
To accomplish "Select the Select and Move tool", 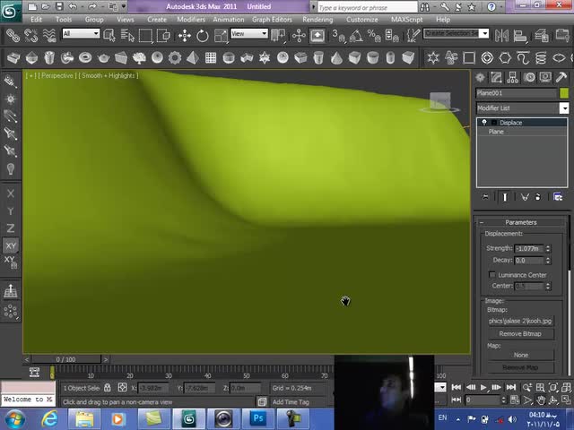I will [185, 36].
